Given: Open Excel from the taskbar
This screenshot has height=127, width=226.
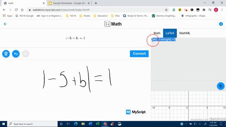Looking at the screenshot, I should [98, 124].
